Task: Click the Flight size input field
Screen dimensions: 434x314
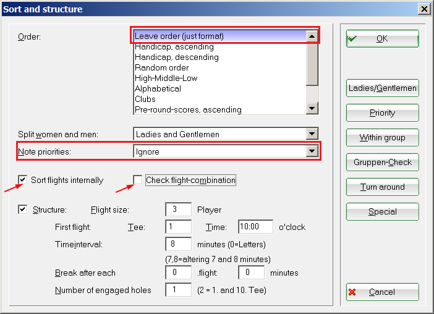Action: point(178,209)
